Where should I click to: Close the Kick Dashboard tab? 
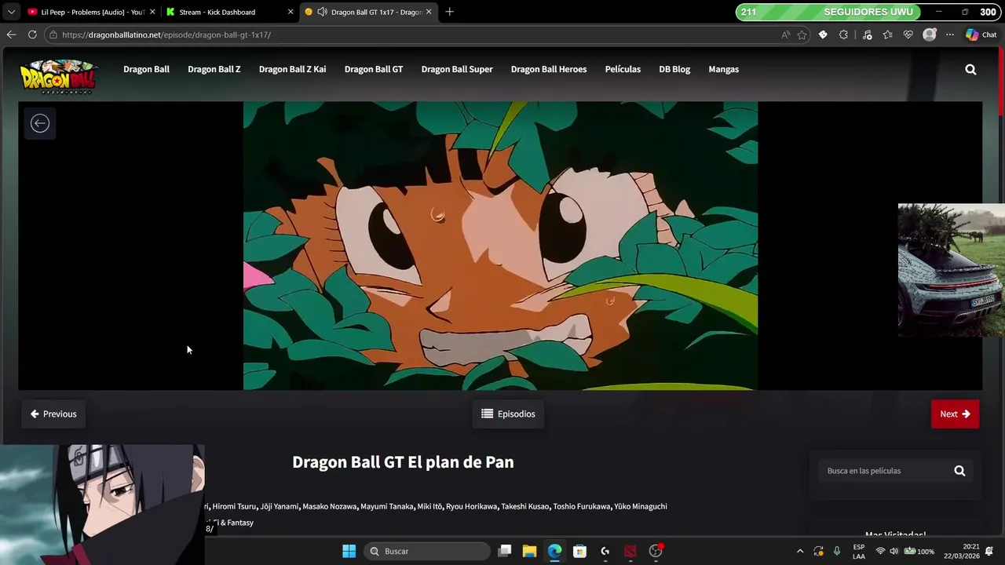tap(291, 12)
